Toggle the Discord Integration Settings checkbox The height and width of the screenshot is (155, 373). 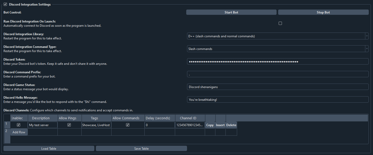[5, 4]
